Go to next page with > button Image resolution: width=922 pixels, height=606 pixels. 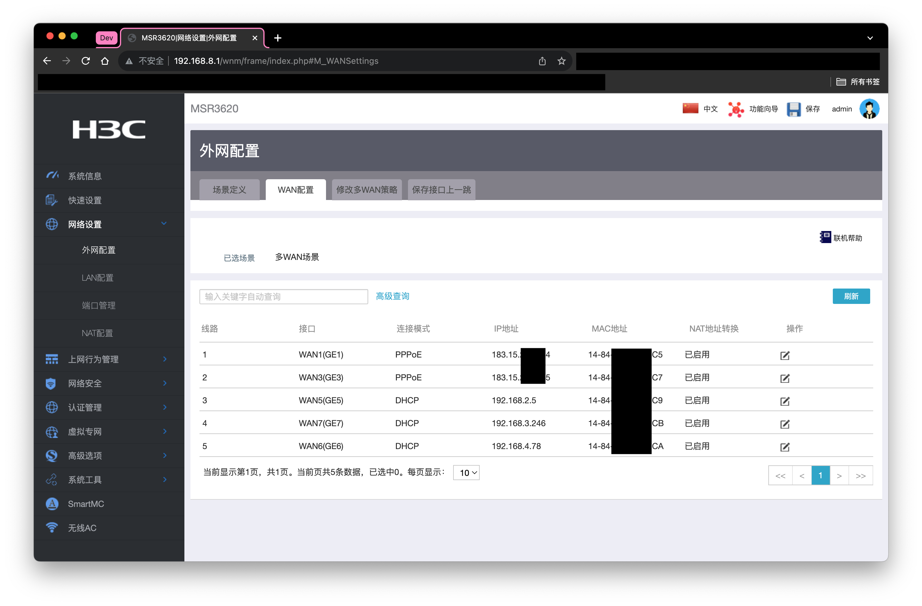point(839,476)
